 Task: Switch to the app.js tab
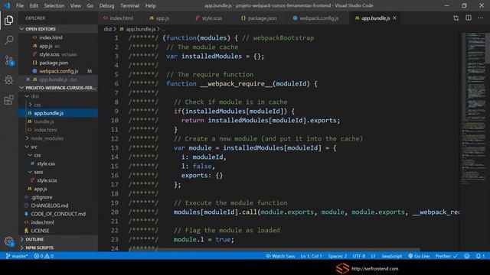tap(162, 18)
